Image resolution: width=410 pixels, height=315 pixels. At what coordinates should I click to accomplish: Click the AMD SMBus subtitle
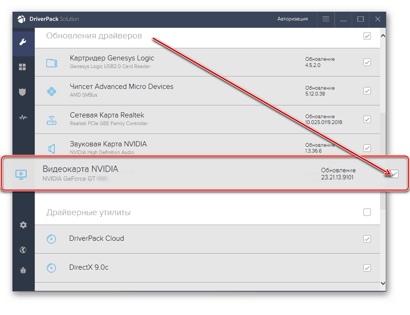83,95
